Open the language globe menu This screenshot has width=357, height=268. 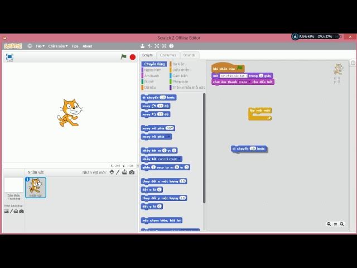click(x=30, y=46)
